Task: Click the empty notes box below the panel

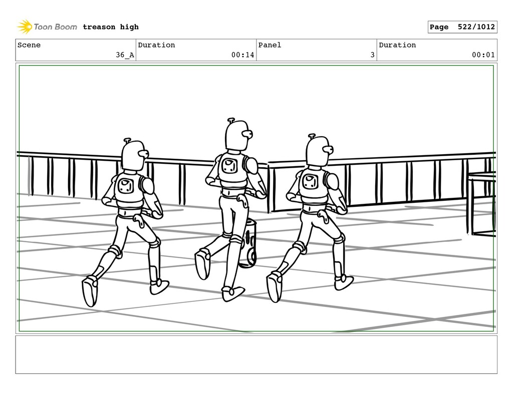Action: 256,354
